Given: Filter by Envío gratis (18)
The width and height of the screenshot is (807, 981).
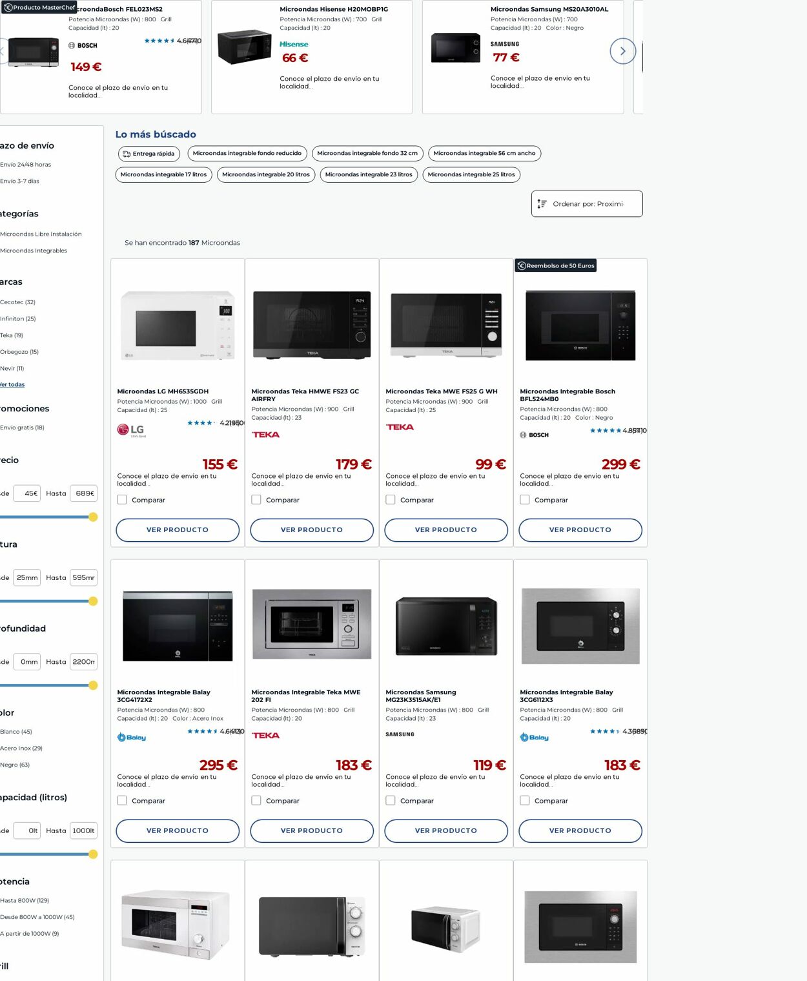Looking at the screenshot, I should 23,428.
